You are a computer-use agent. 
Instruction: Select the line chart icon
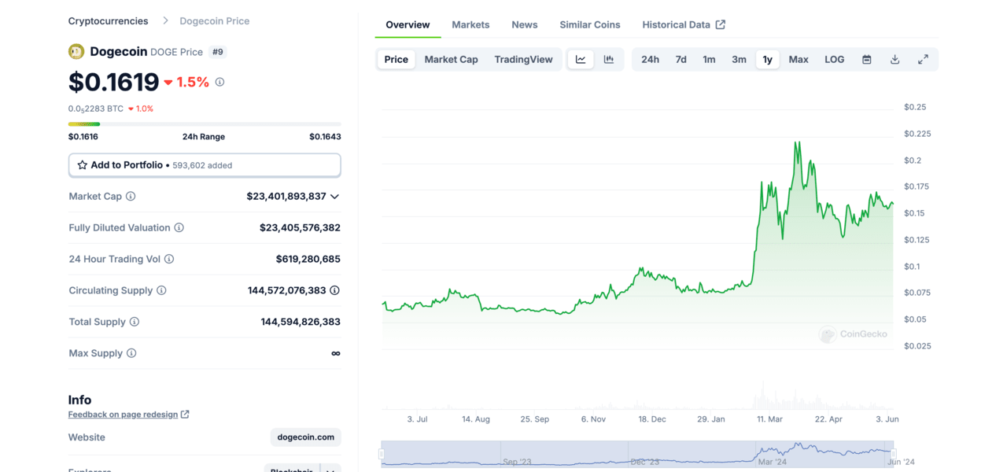(x=581, y=60)
